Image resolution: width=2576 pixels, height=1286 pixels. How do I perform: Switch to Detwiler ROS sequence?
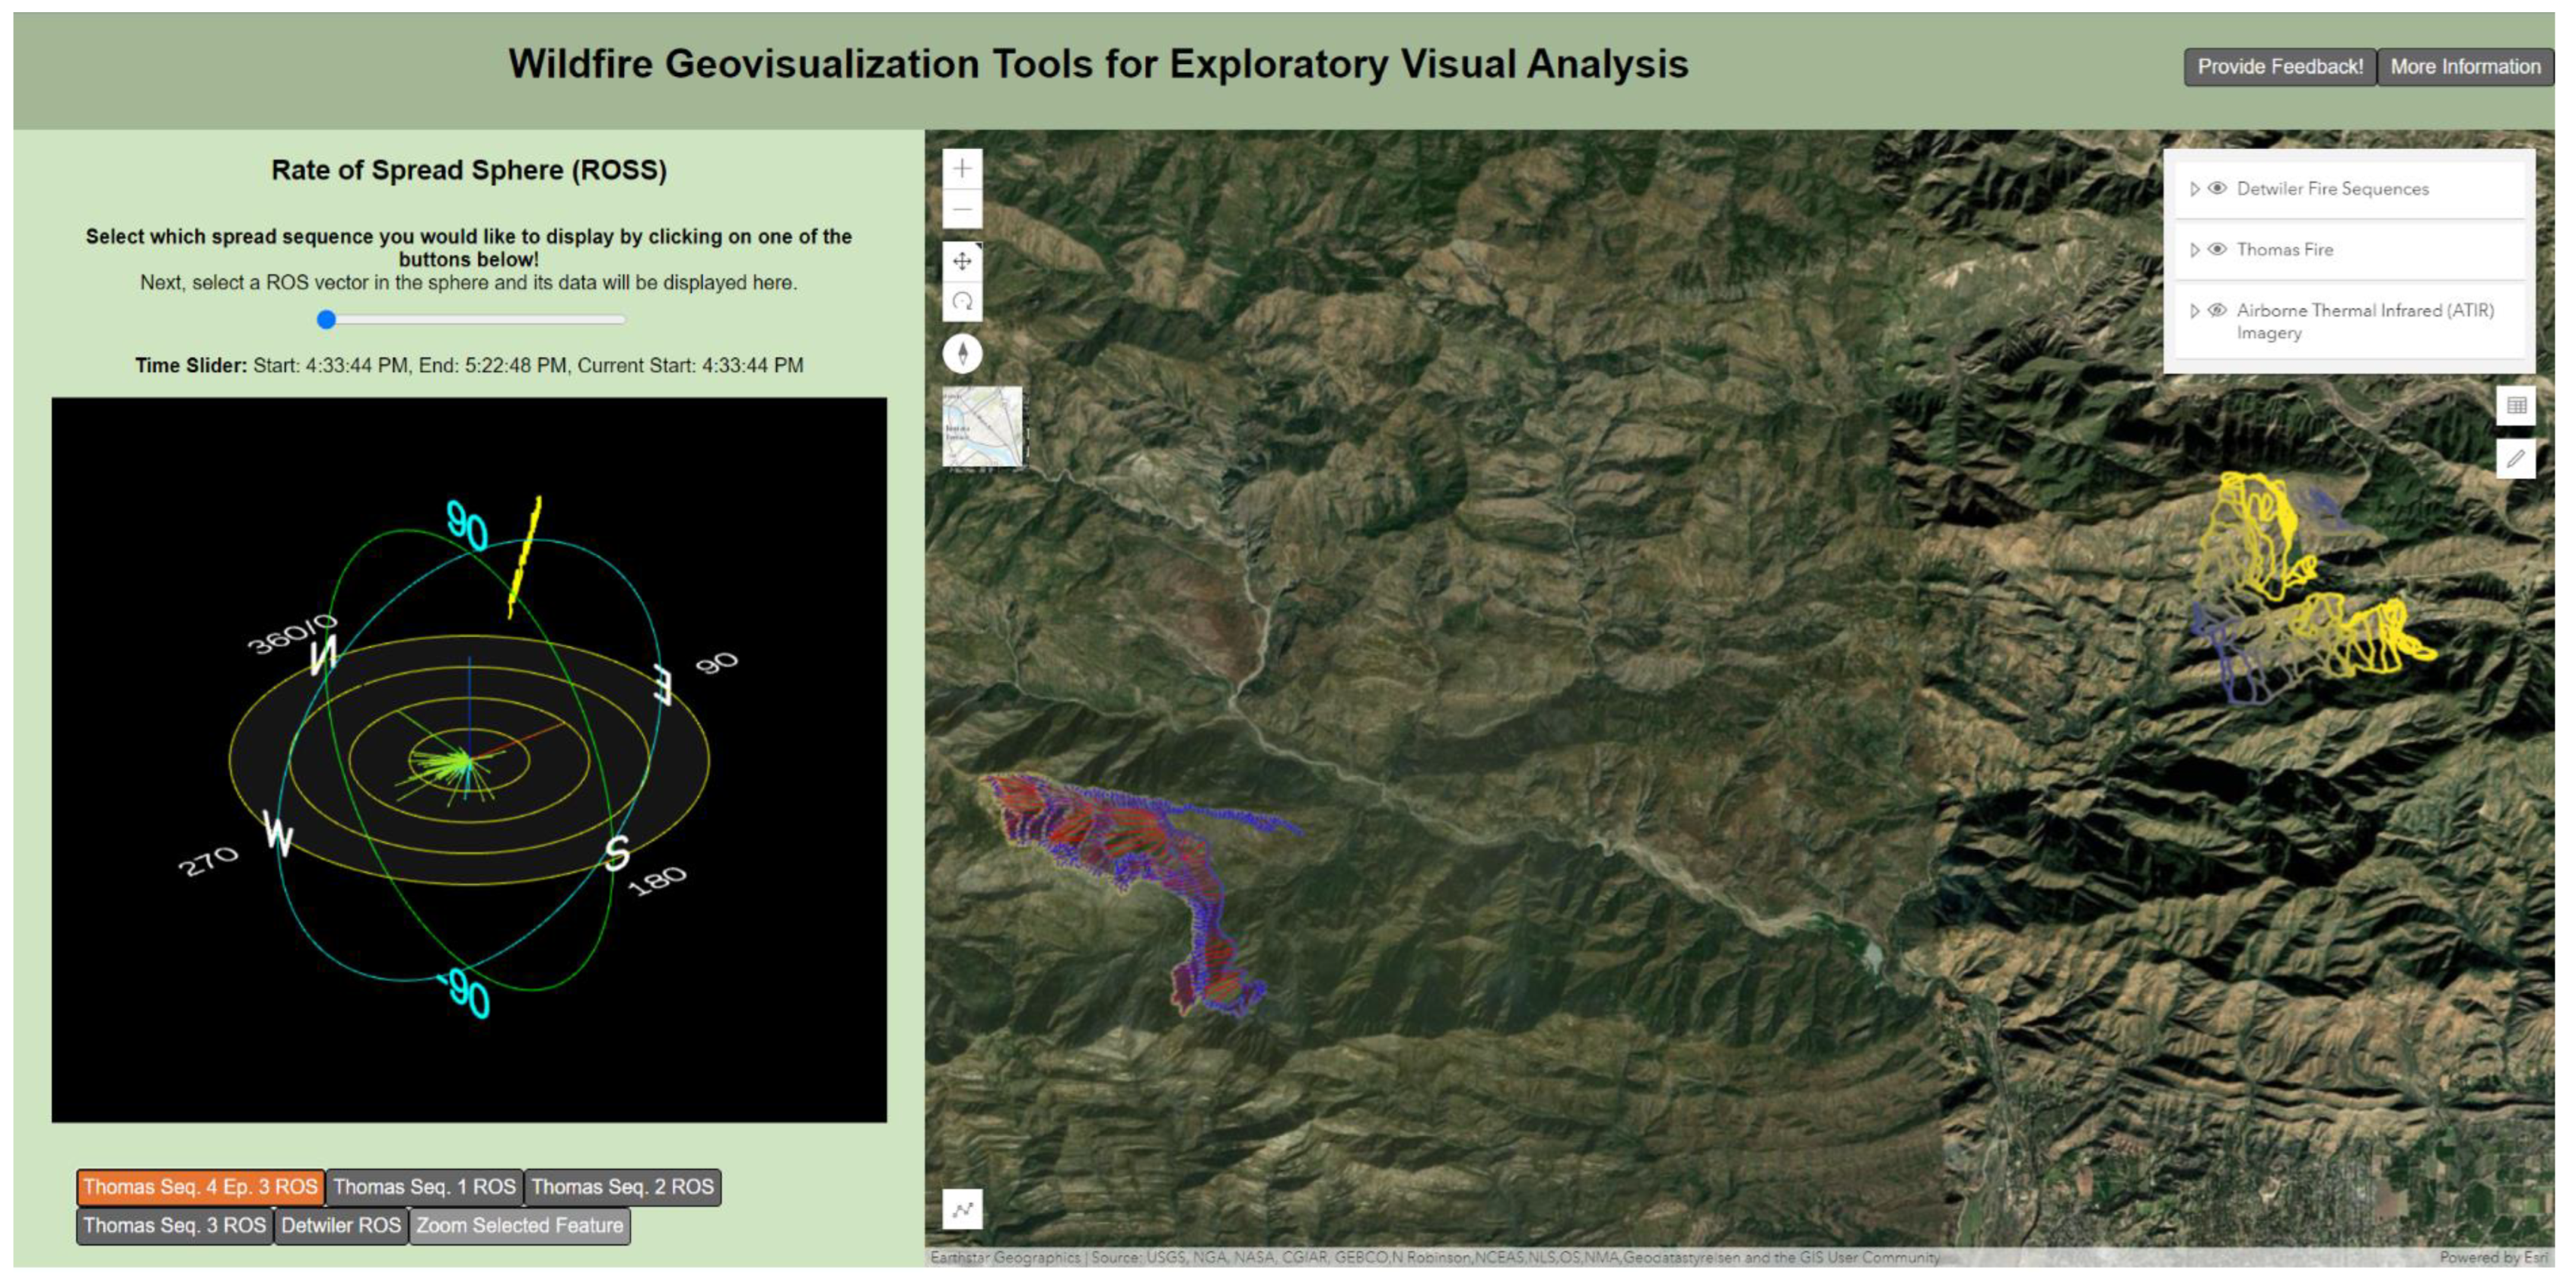(340, 1225)
